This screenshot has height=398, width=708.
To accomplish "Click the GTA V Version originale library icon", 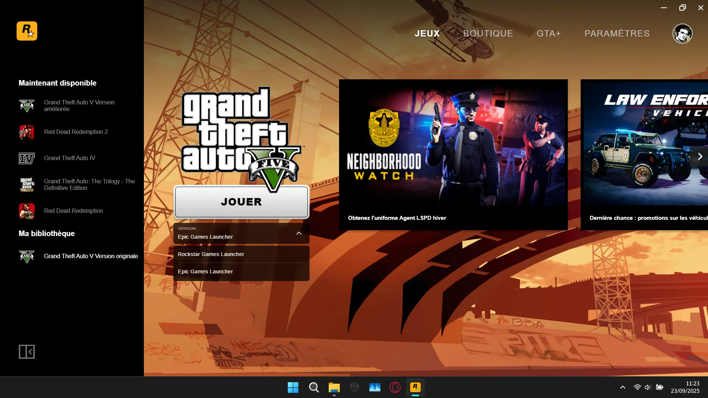I will pyautogui.click(x=27, y=256).
